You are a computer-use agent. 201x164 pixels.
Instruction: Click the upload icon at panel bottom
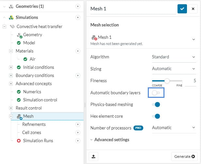[x=94, y=157]
